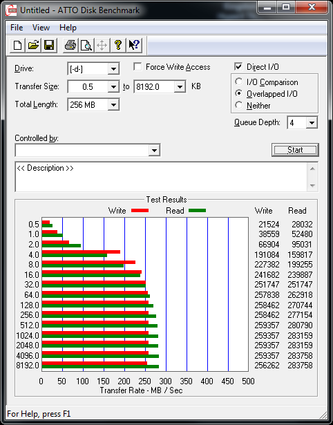Viewport: 333px width, 425px height.
Task: Click the New document toolbar icon
Action: (17, 45)
